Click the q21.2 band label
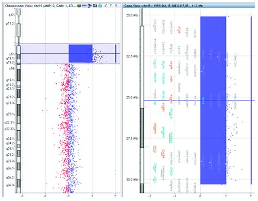 click(x=10, y=97)
